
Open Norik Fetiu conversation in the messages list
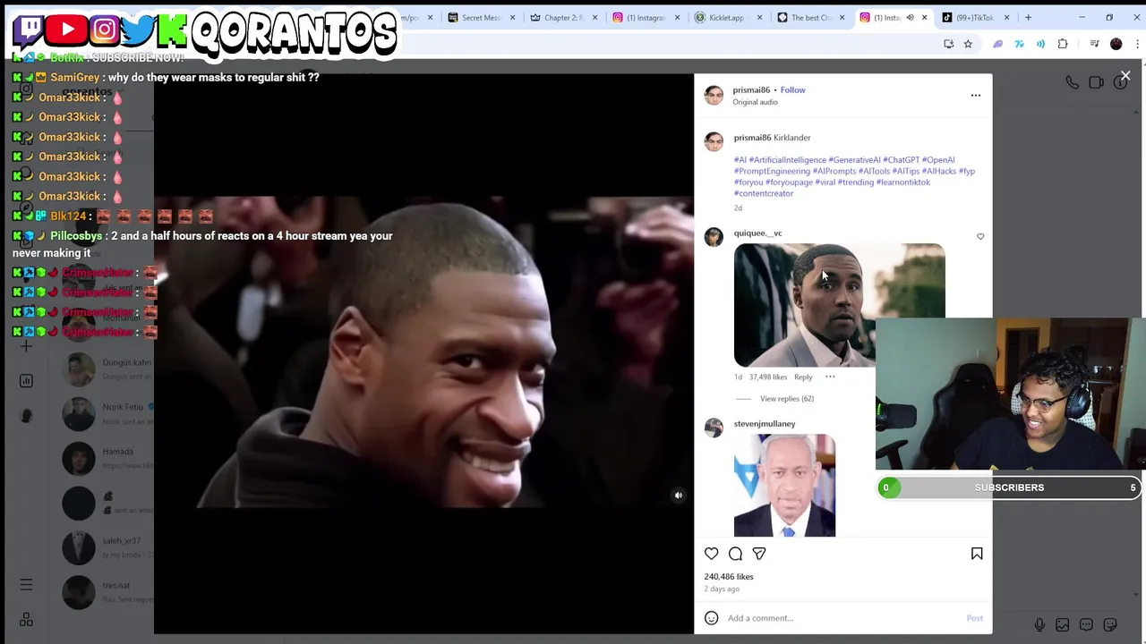(106, 413)
